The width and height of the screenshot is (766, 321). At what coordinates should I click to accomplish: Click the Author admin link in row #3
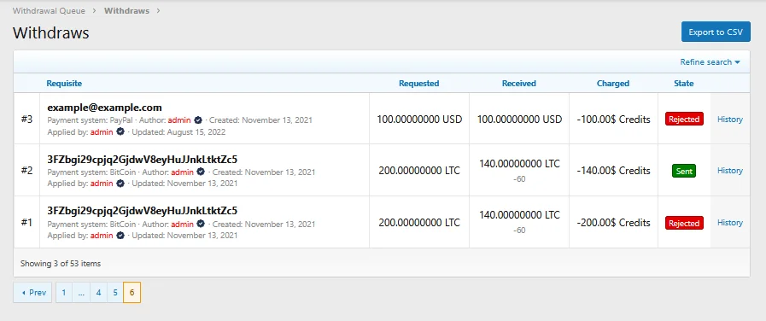tap(179, 120)
